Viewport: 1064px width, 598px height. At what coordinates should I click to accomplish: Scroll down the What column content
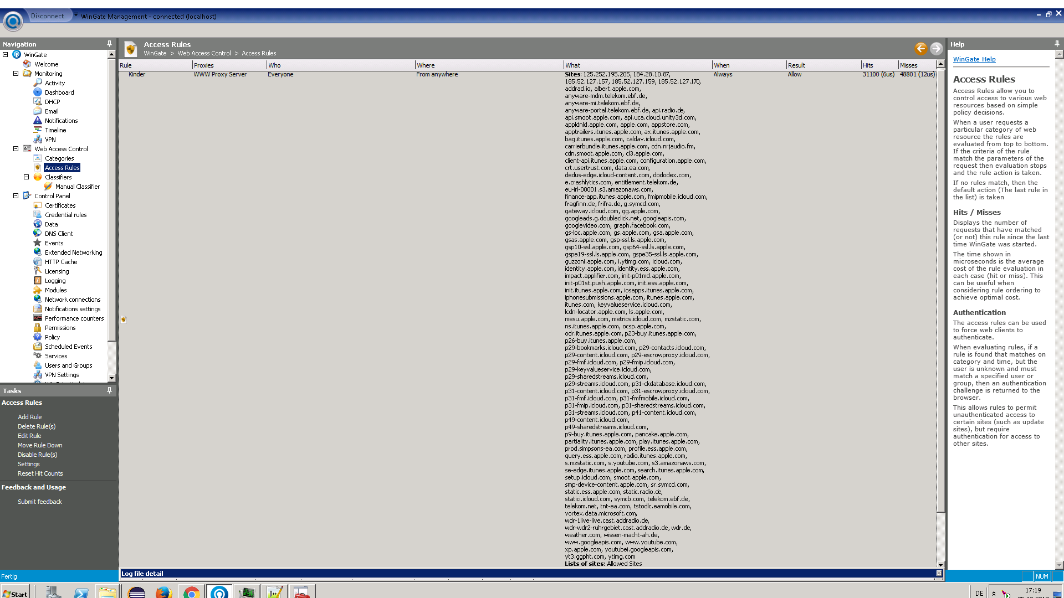940,564
